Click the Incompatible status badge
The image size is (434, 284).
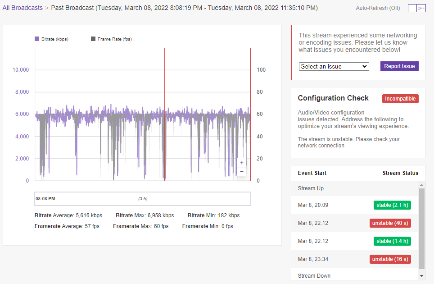click(400, 99)
